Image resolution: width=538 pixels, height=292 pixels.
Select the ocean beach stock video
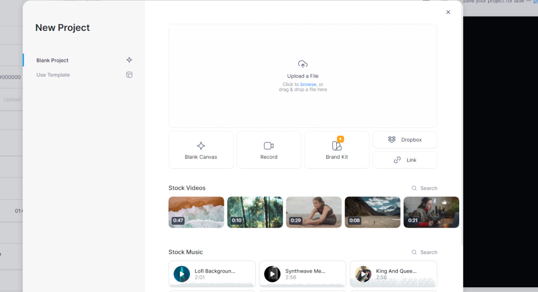pos(196,212)
